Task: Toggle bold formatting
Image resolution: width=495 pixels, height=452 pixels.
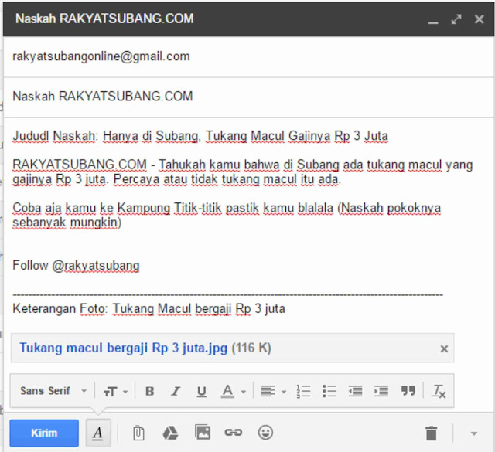Action: pos(149,391)
